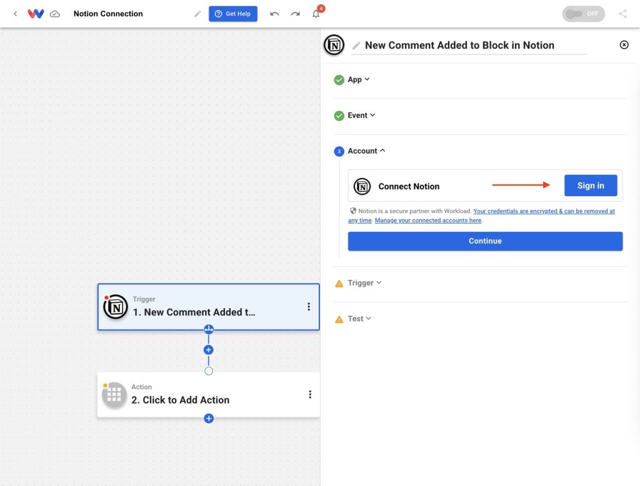
Task: Click the trigger node's bottom connector handle
Action: (209, 329)
